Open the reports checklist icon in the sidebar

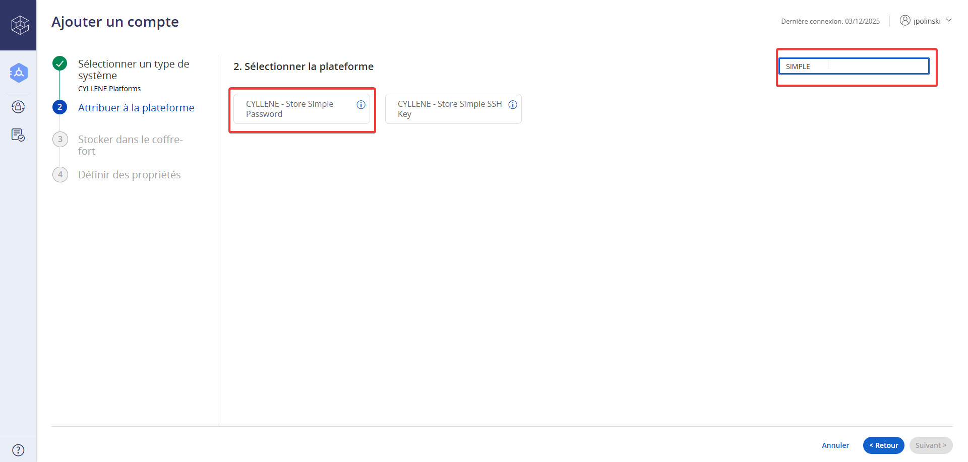pos(18,135)
